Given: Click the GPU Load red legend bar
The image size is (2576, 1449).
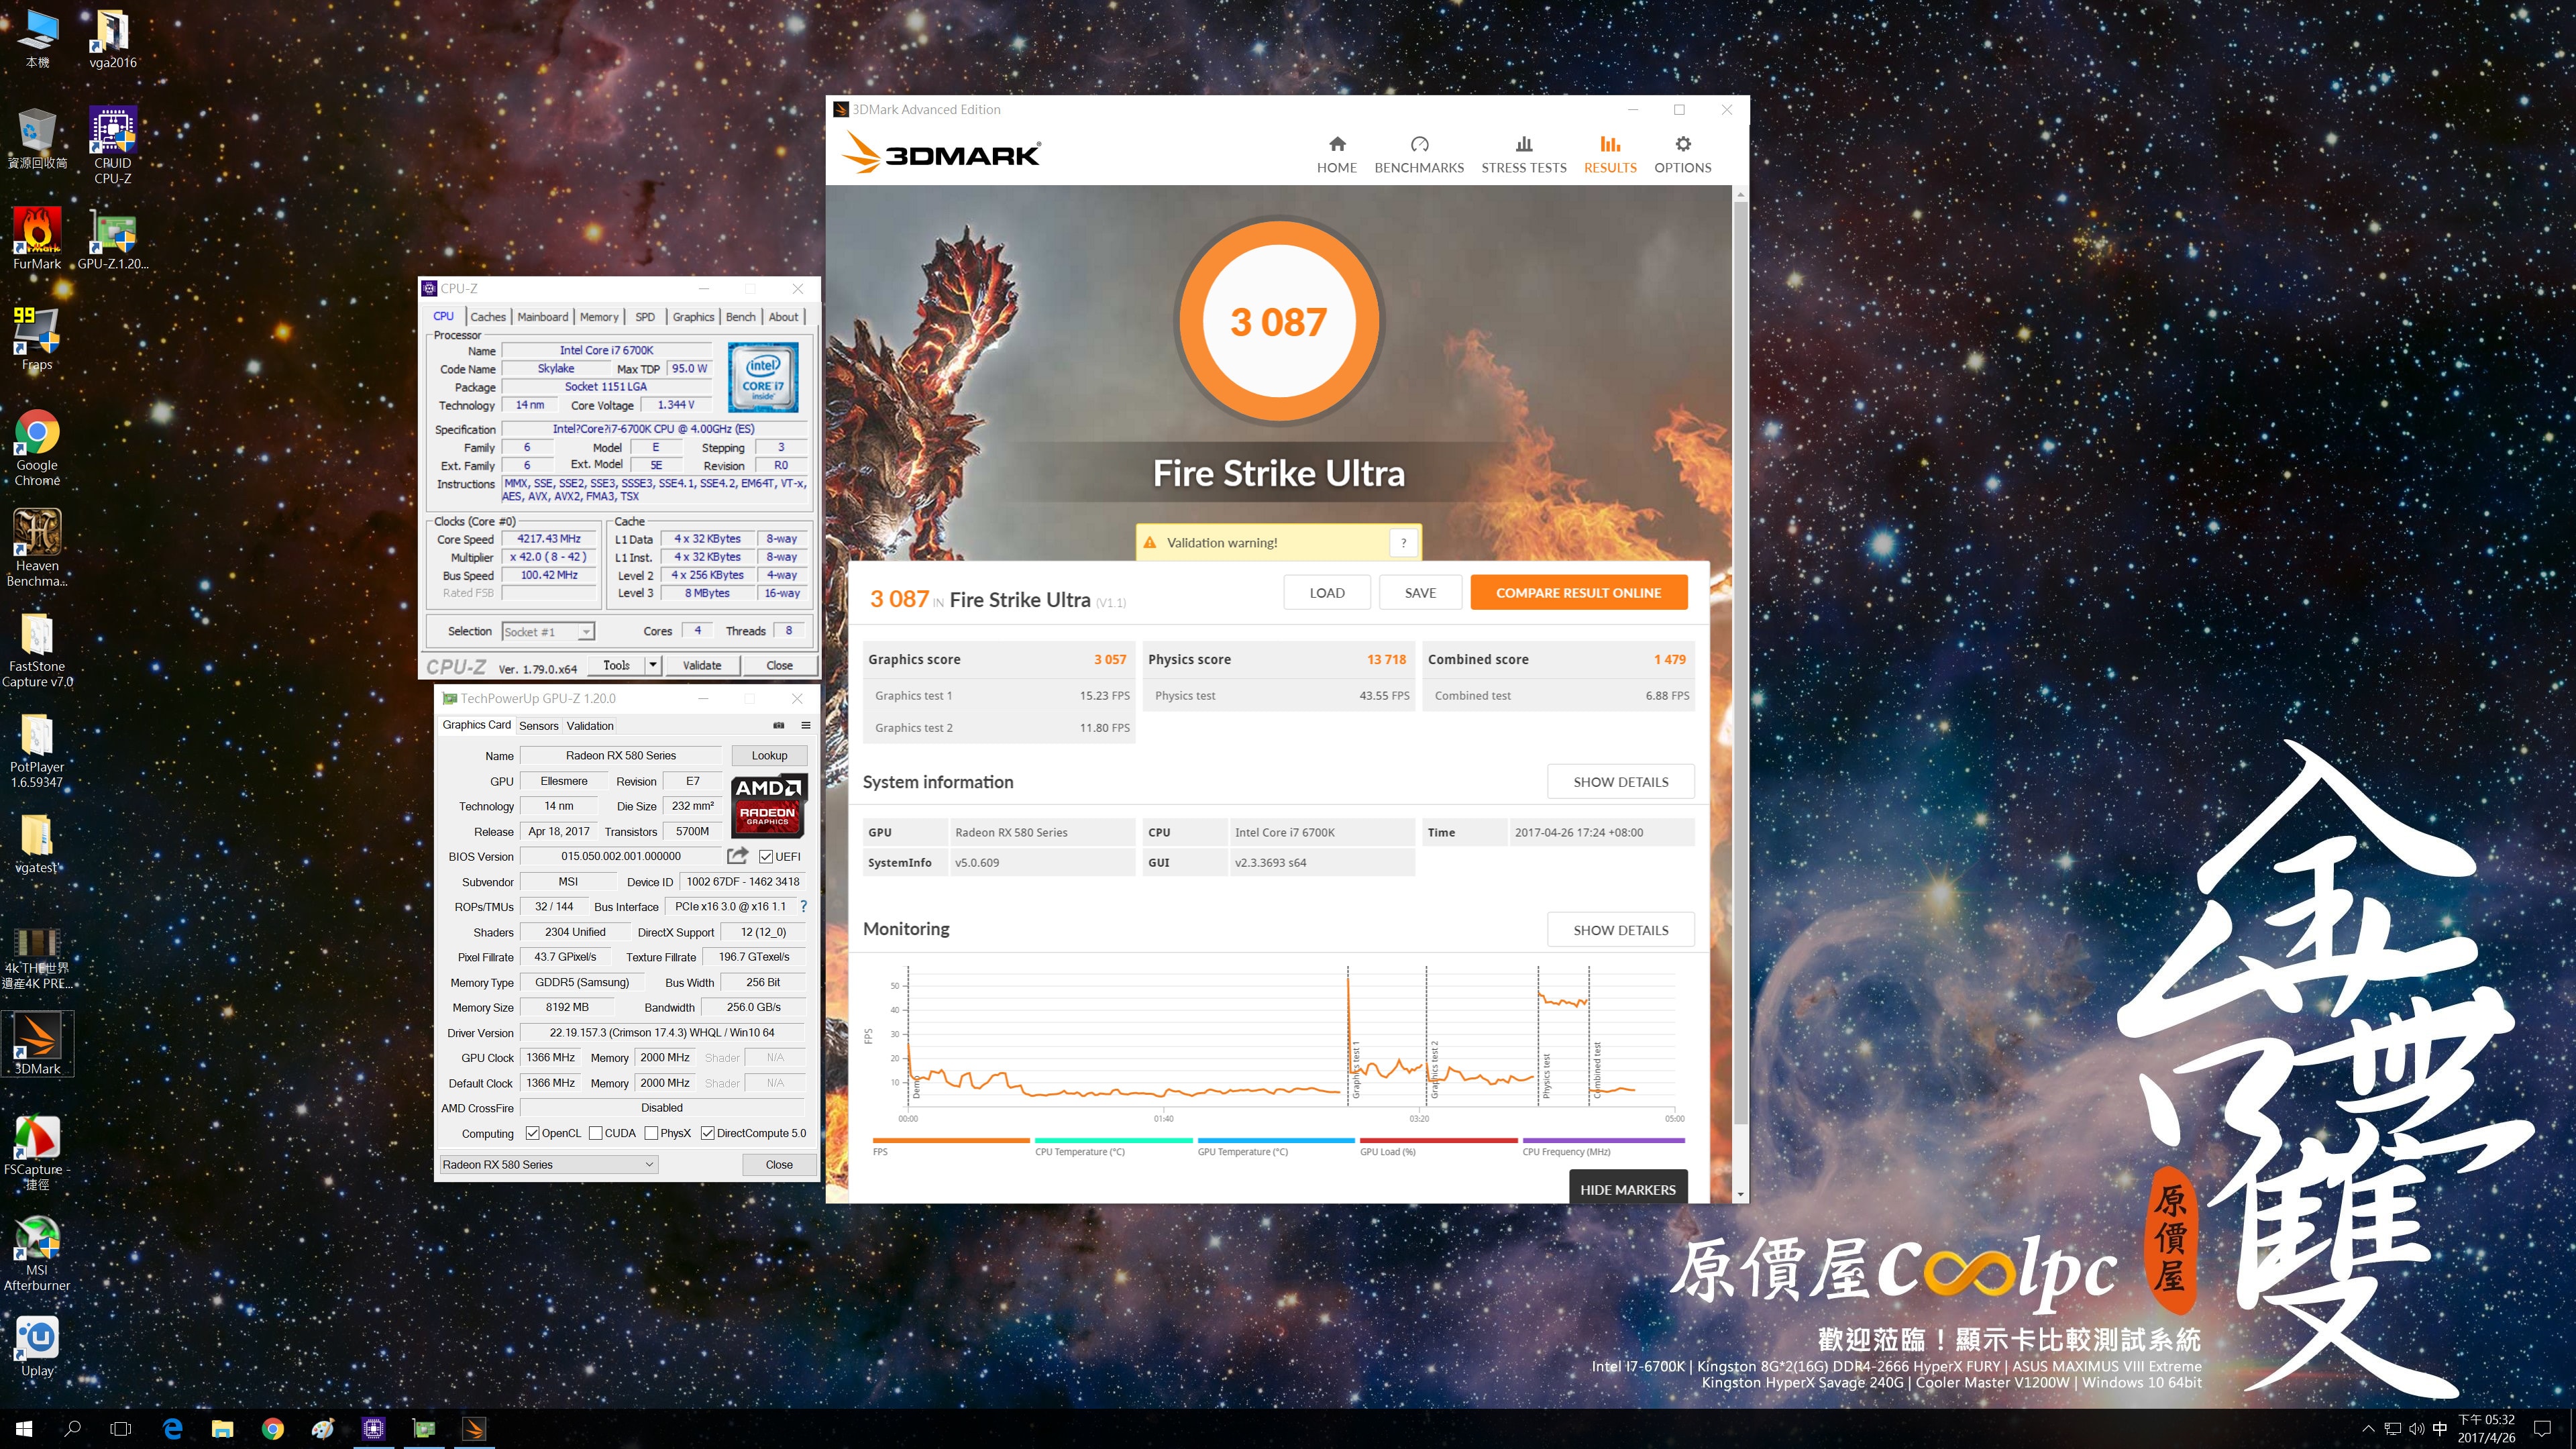Looking at the screenshot, I should point(1438,1140).
